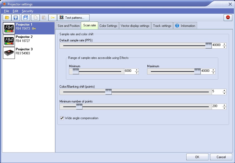Click the save all toolbar icon

(x=26, y=17)
